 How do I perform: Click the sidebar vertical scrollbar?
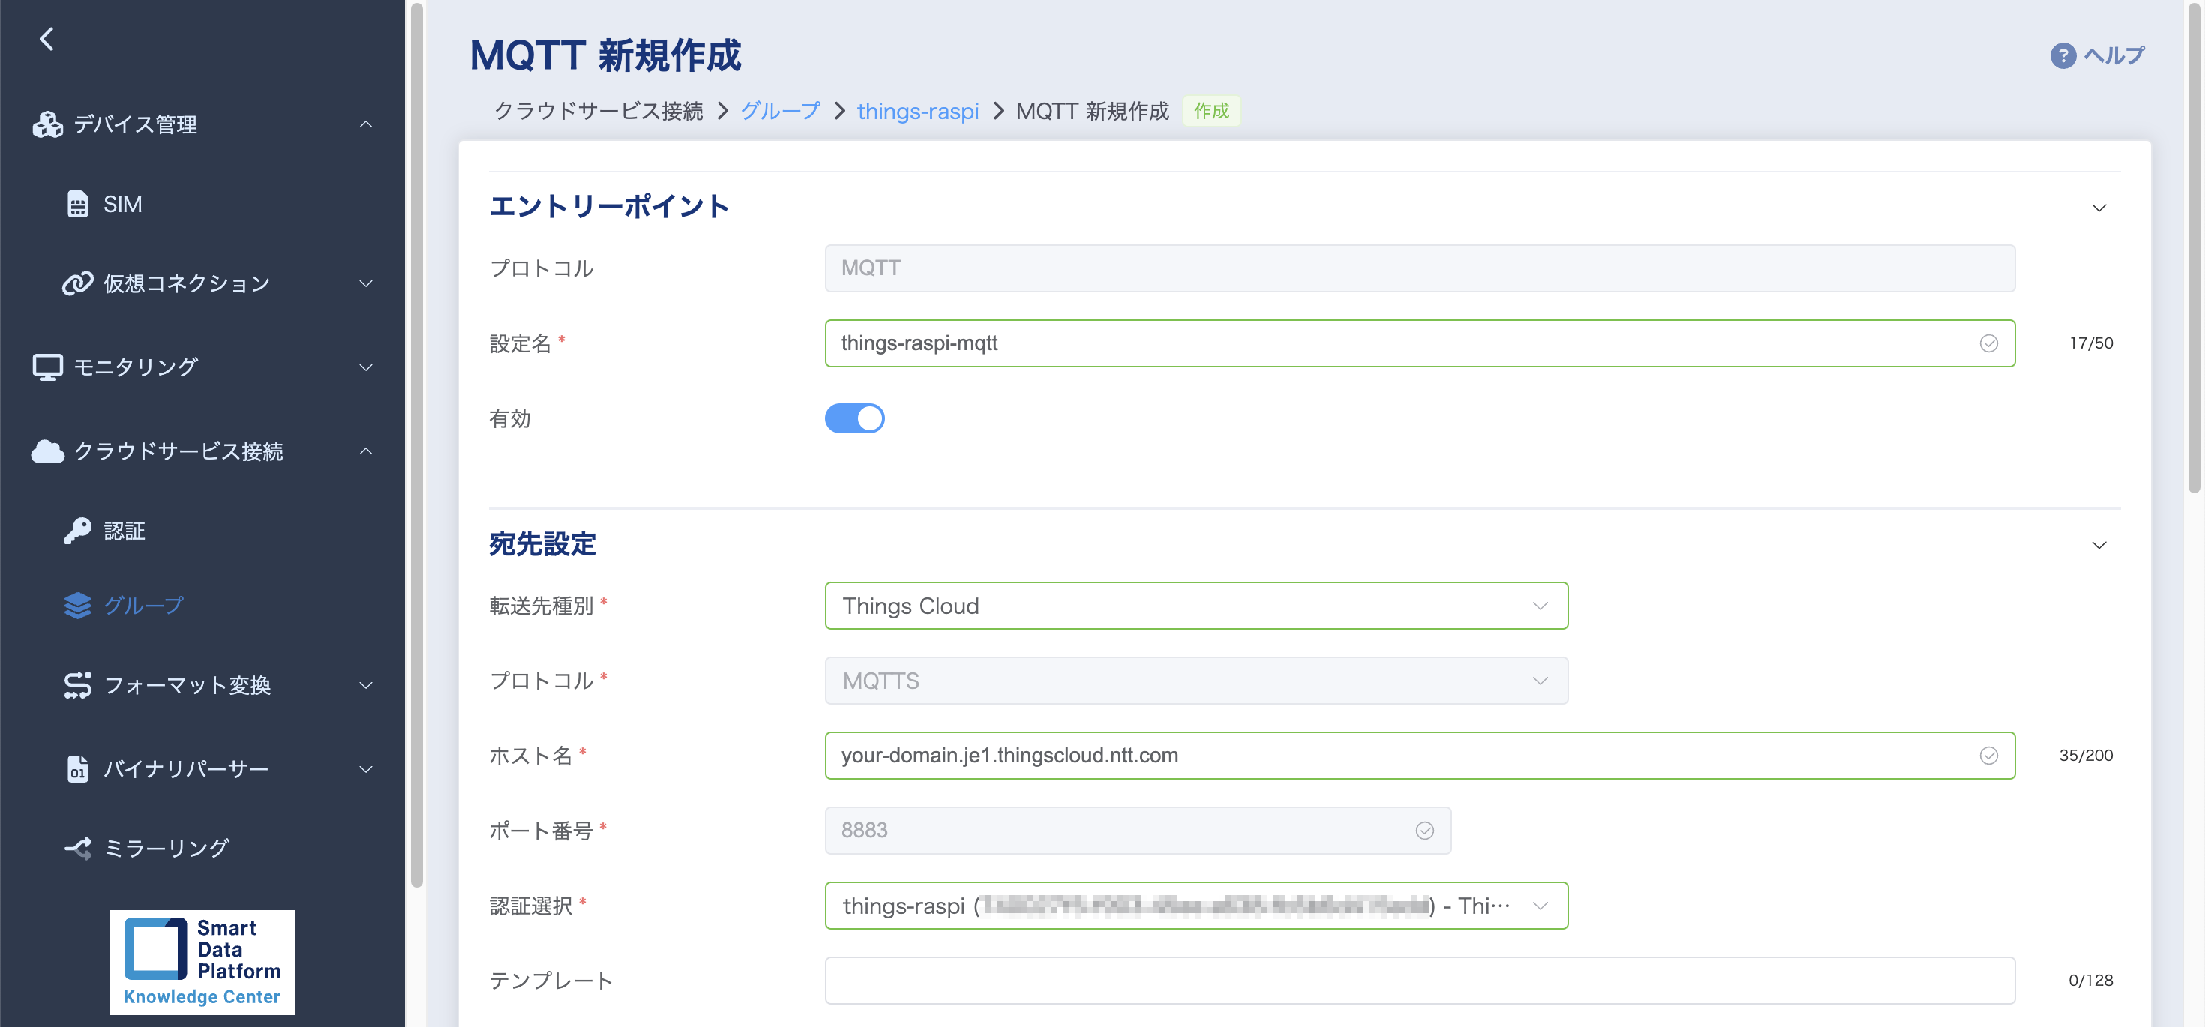[417, 445]
